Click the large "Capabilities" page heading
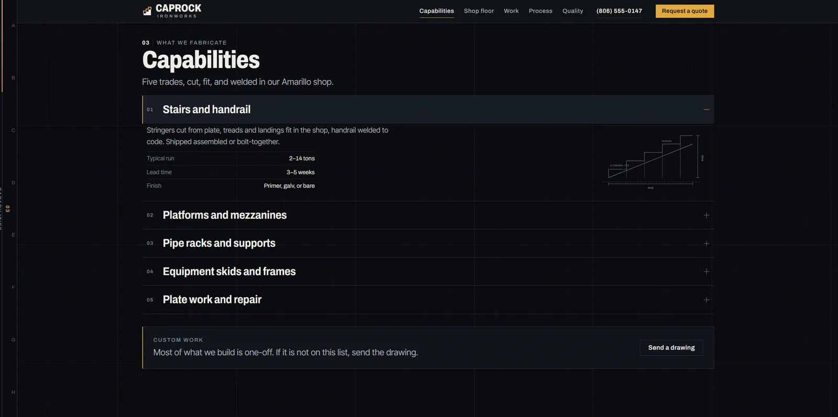 [201, 60]
